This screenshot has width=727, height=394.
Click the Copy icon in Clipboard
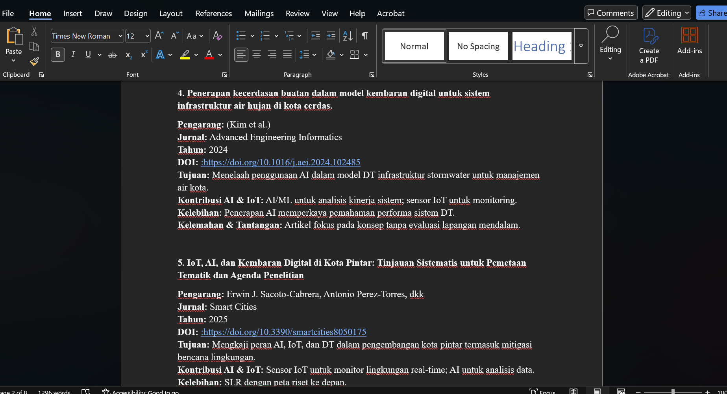pos(34,47)
